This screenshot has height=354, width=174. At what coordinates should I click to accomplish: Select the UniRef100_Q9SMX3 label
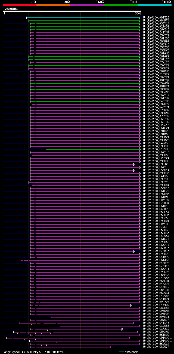156,242
